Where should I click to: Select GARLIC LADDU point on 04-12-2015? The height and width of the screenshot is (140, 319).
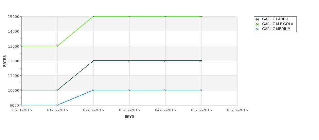click(165, 61)
